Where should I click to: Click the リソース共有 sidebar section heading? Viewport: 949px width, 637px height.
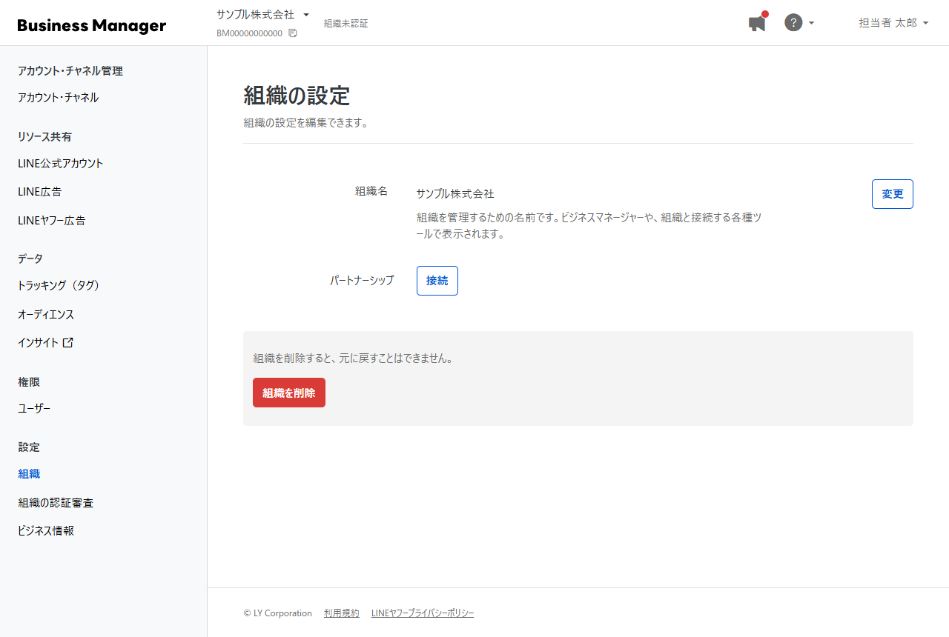click(x=45, y=137)
